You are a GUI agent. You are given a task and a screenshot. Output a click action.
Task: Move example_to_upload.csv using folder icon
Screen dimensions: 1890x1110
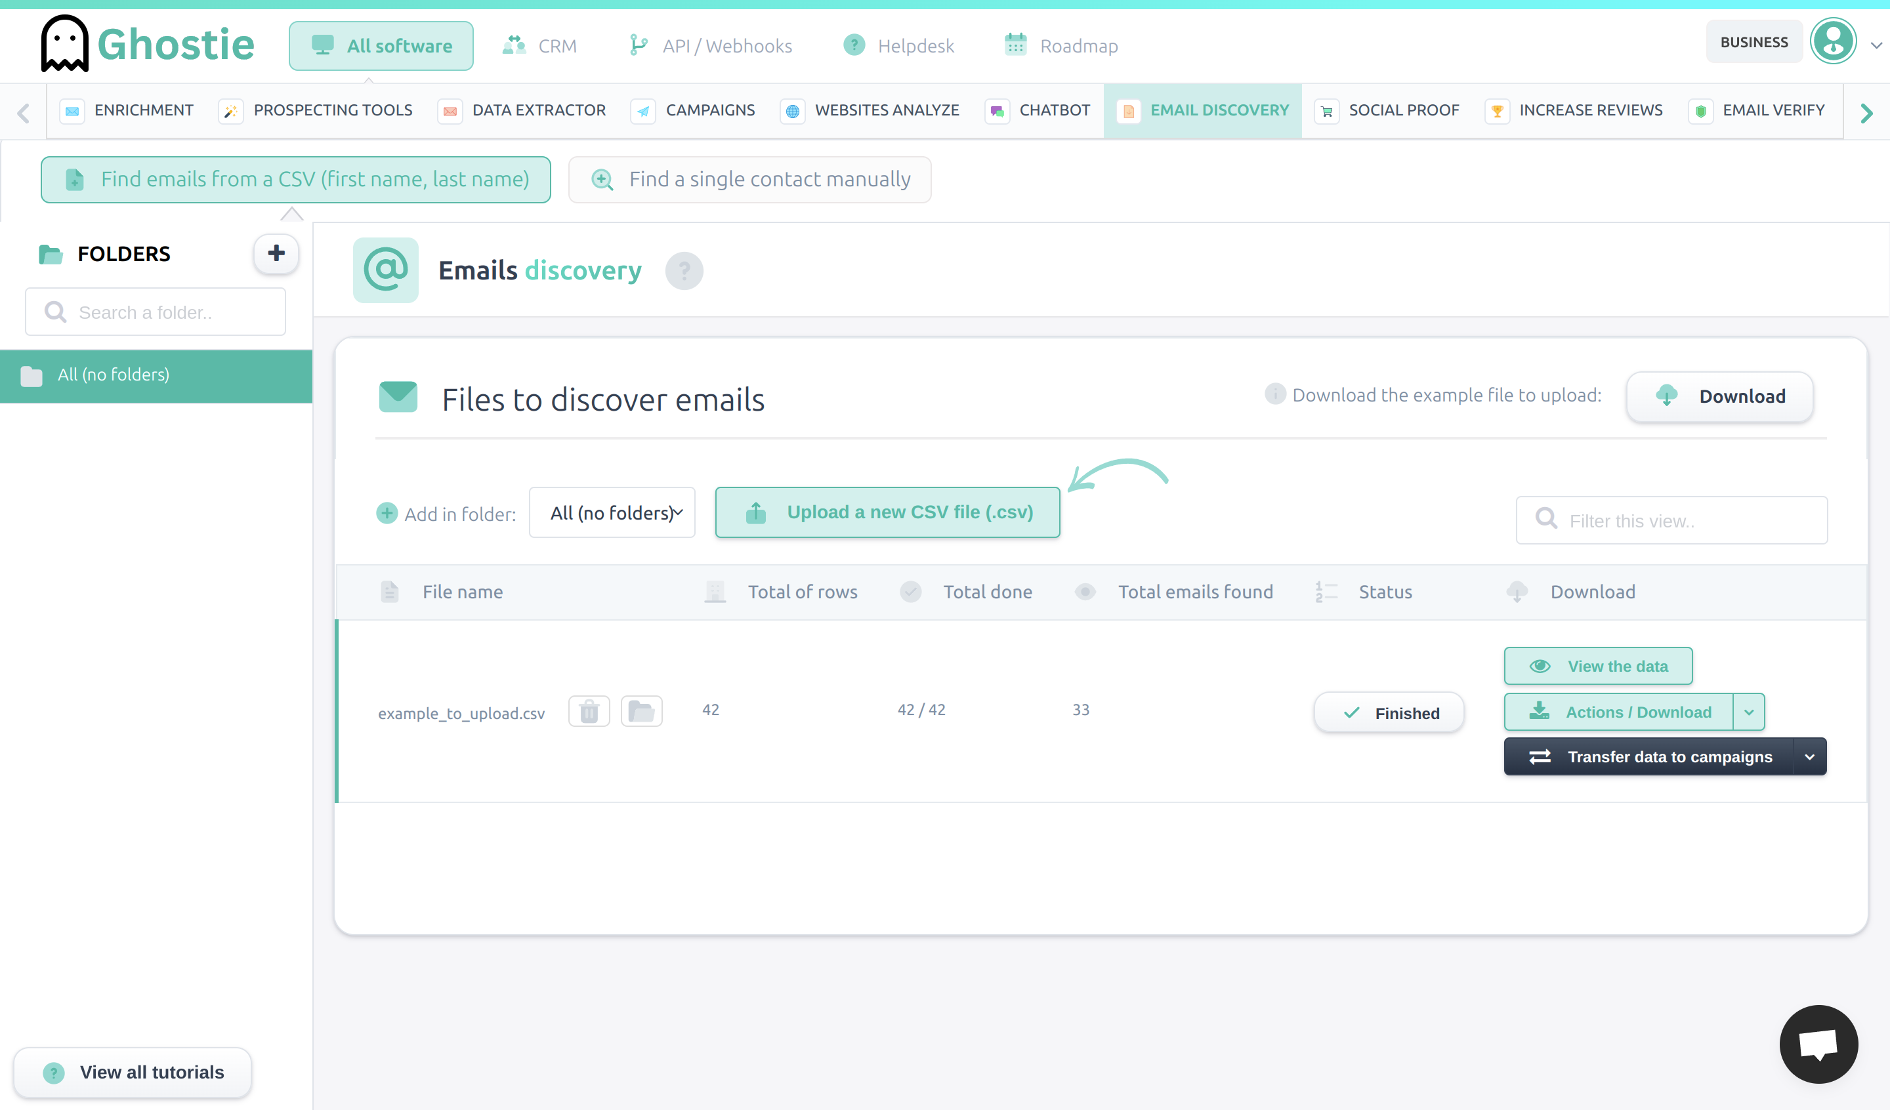click(x=641, y=711)
